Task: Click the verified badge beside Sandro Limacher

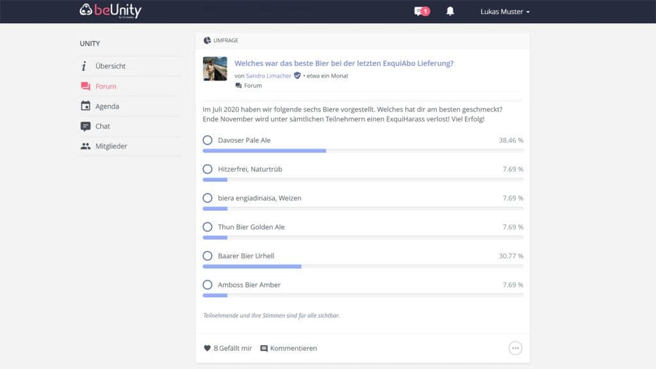Action: pyautogui.click(x=297, y=76)
